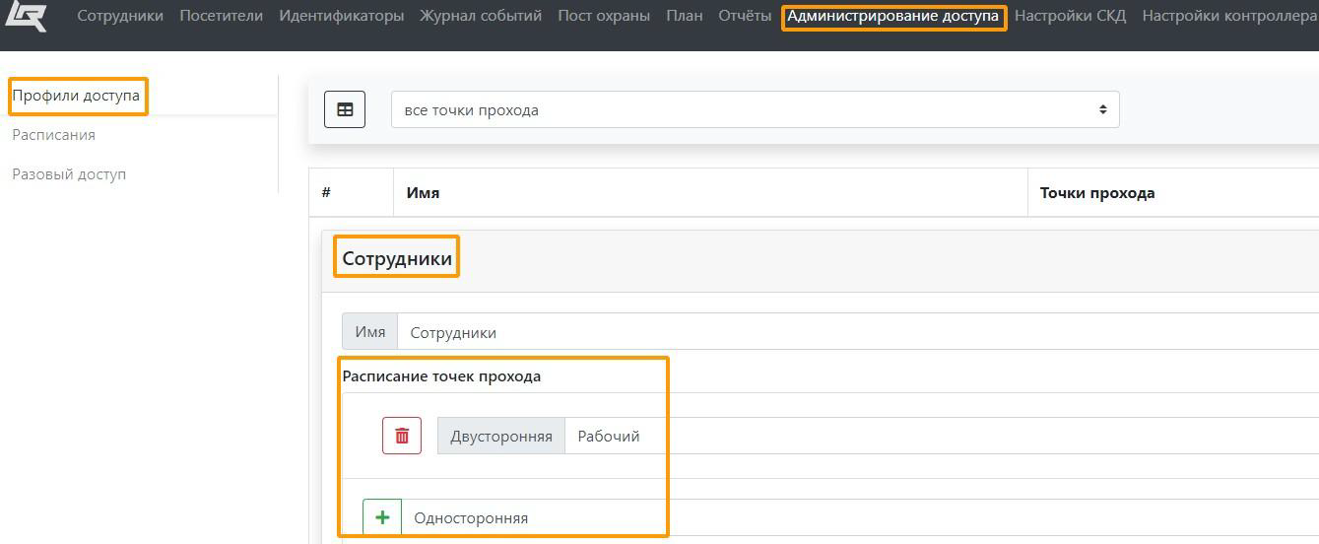Open the Сотрудники menu tab

[120, 16]
